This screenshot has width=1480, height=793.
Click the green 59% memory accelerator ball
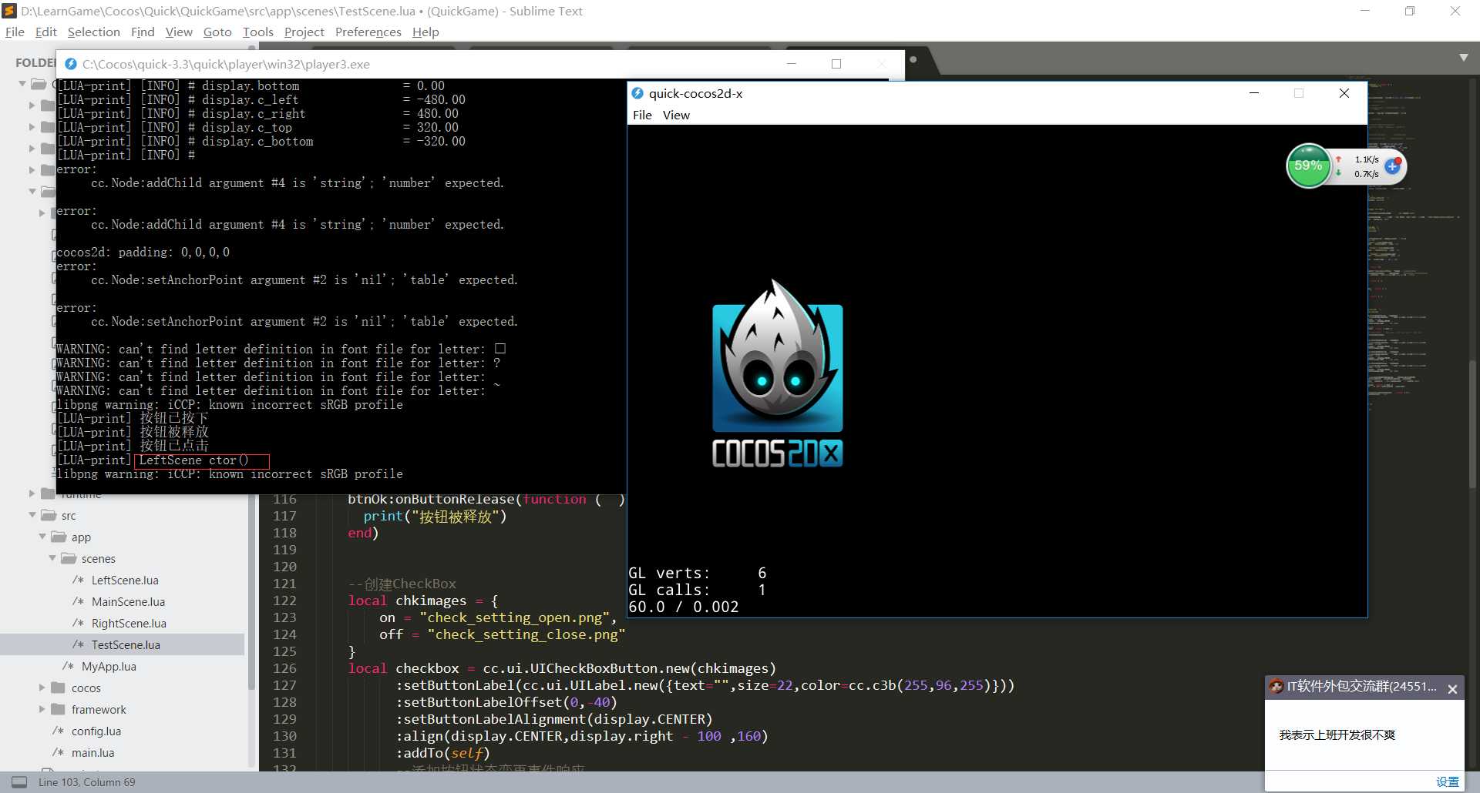point(1308,166)
